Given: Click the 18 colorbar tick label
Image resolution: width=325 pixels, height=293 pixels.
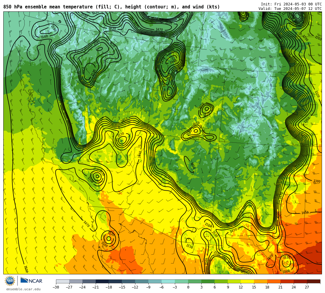Looking at the screenshot, I should click(x=267, y=287).
